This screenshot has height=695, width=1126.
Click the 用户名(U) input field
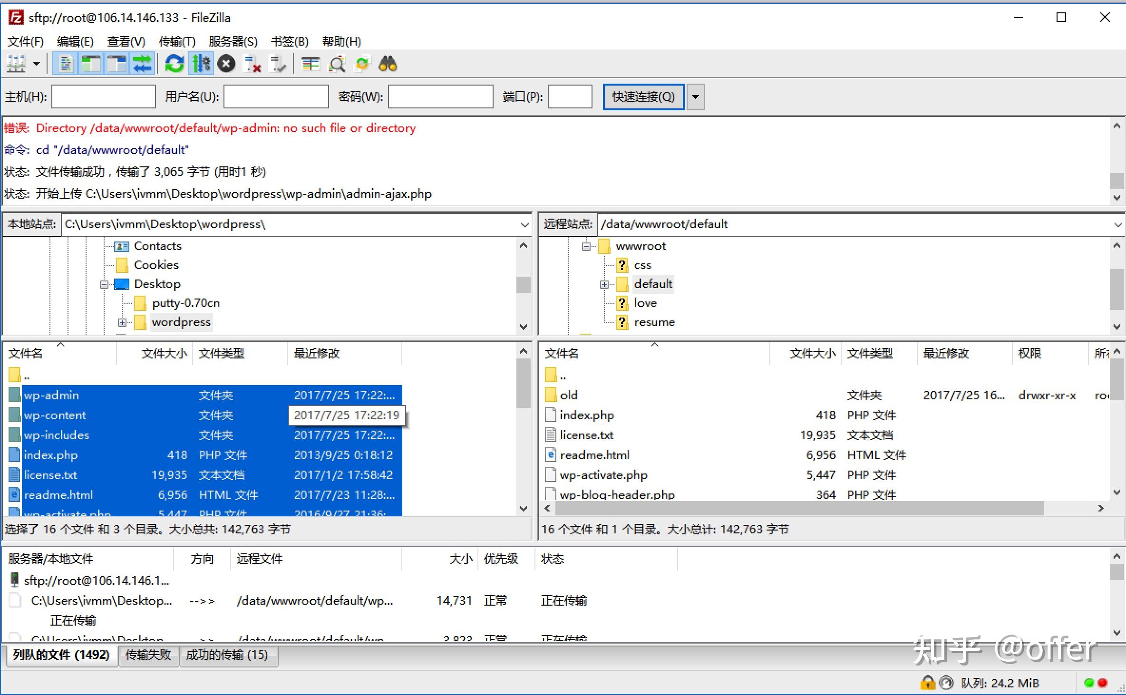[276, 97]
